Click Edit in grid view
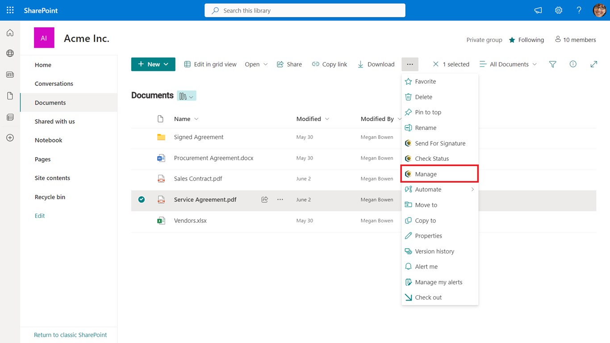Screen dimensions: 610x343 pos(210,64)
